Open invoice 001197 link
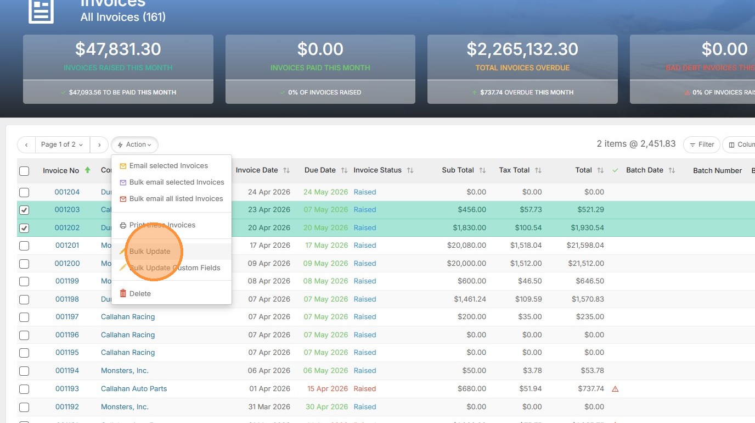This screenshot has height=423, width=755. pos(67,317)
